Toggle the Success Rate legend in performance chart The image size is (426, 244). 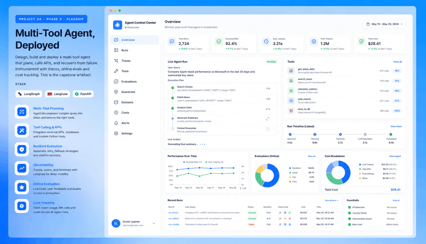coord(193,162)
